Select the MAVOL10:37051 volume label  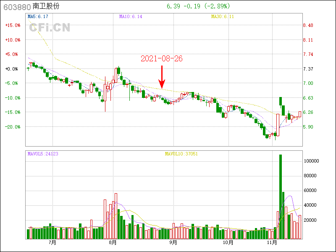[x=181, y=154]
